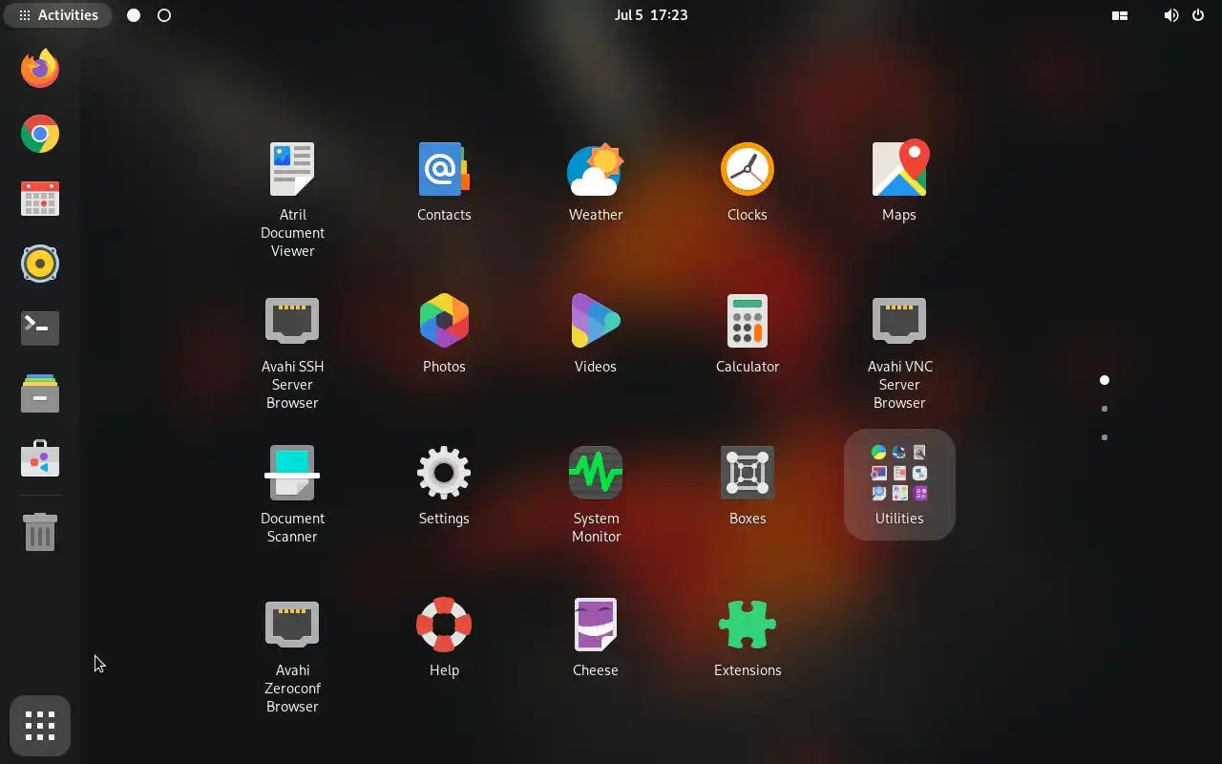Viewport: 1222px width, 764px height.
Task: Launch Software store from the dock
Action: click(x=40, y=457)
